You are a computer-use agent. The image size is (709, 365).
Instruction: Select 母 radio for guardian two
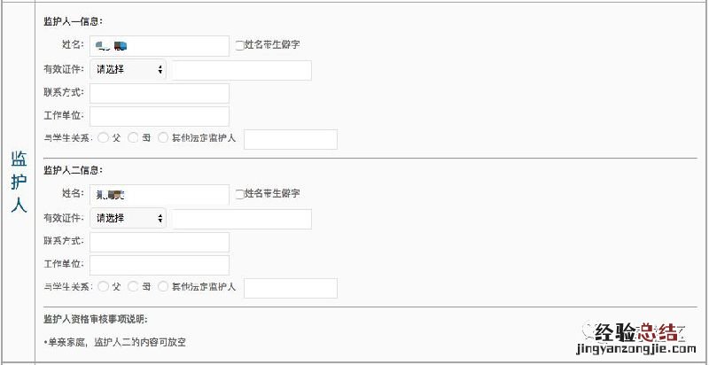click(x=133, y=287)
